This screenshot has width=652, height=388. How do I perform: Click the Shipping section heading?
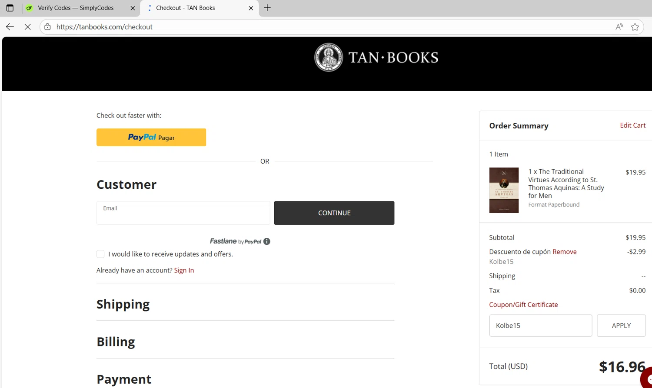click(x=123, y=304)
